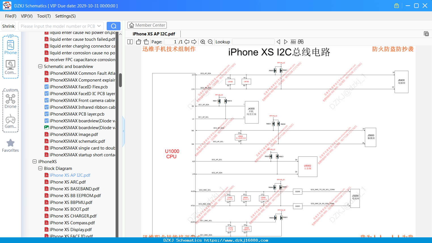
Task: Open the model number dropdown arrow
Action: click(x=99, y=26)
